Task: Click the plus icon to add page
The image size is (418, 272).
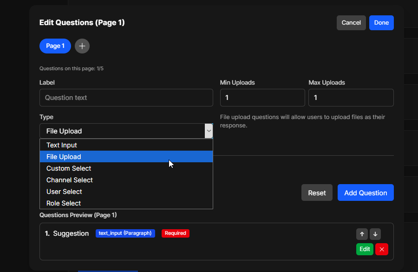Action: (x=82, y=46)
